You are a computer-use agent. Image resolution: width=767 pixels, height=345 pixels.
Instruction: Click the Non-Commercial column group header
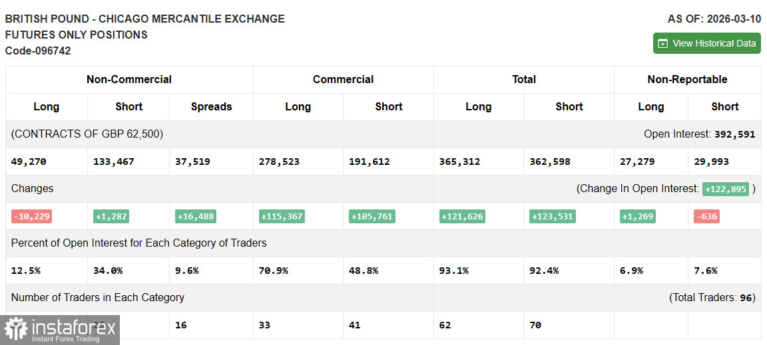(x=129, y=79)
